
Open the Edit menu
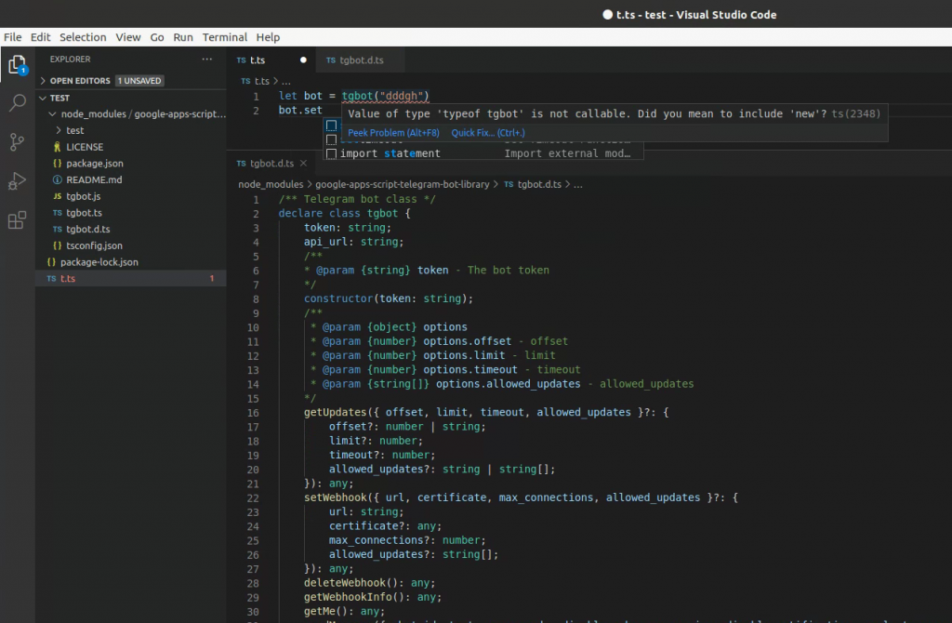(x=41, y=37)
